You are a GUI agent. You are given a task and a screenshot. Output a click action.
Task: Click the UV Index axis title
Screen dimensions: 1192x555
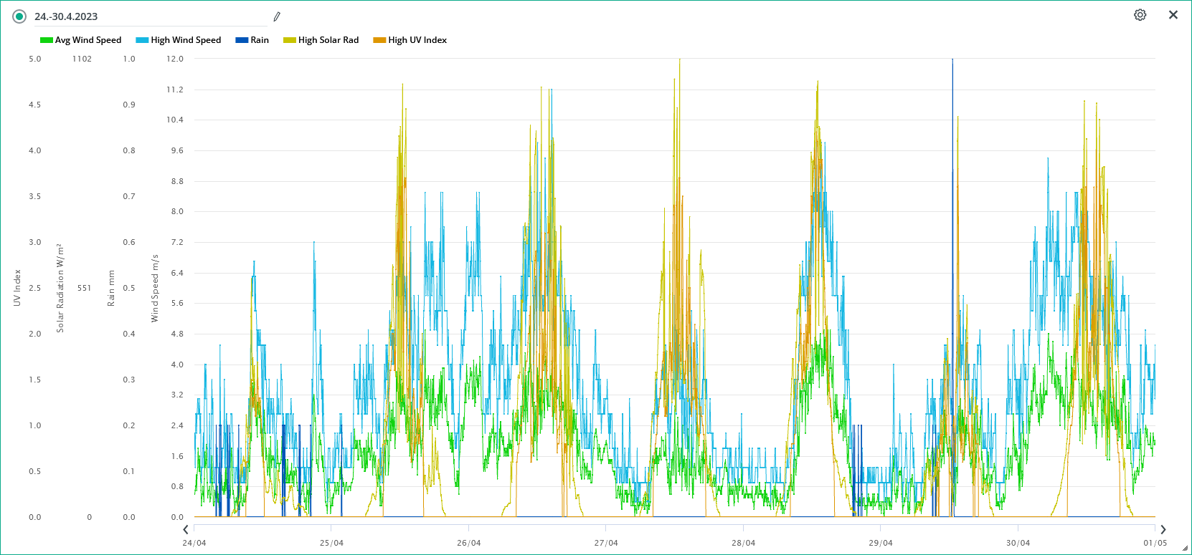pos(17,288)
